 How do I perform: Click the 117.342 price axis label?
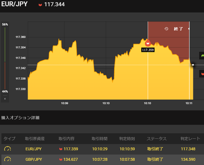click(20, 68)
